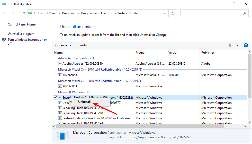Image resolution: width=252 pixels, height=144 pixels.
Task: Click the vertical scrollbar thumb
Action: tap(249, 76)
